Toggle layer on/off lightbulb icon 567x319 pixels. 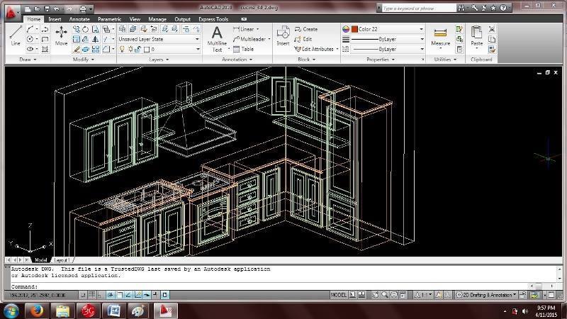(x=122, y=49)
